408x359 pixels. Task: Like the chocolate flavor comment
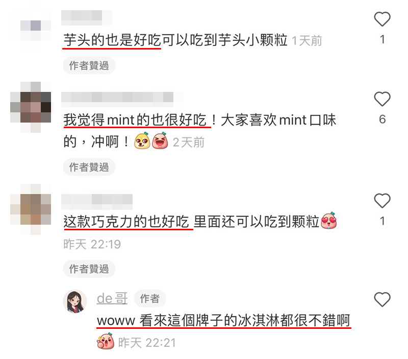point(382,200)
